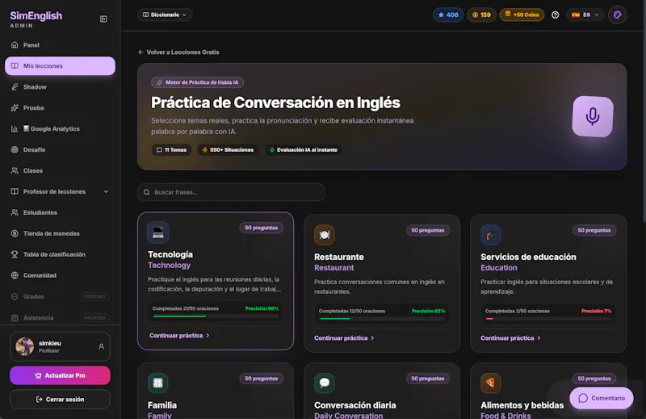This screenshot has height=419, width=646.
Task: Click the 406 stars counter
Action: (x=448, y=15)
